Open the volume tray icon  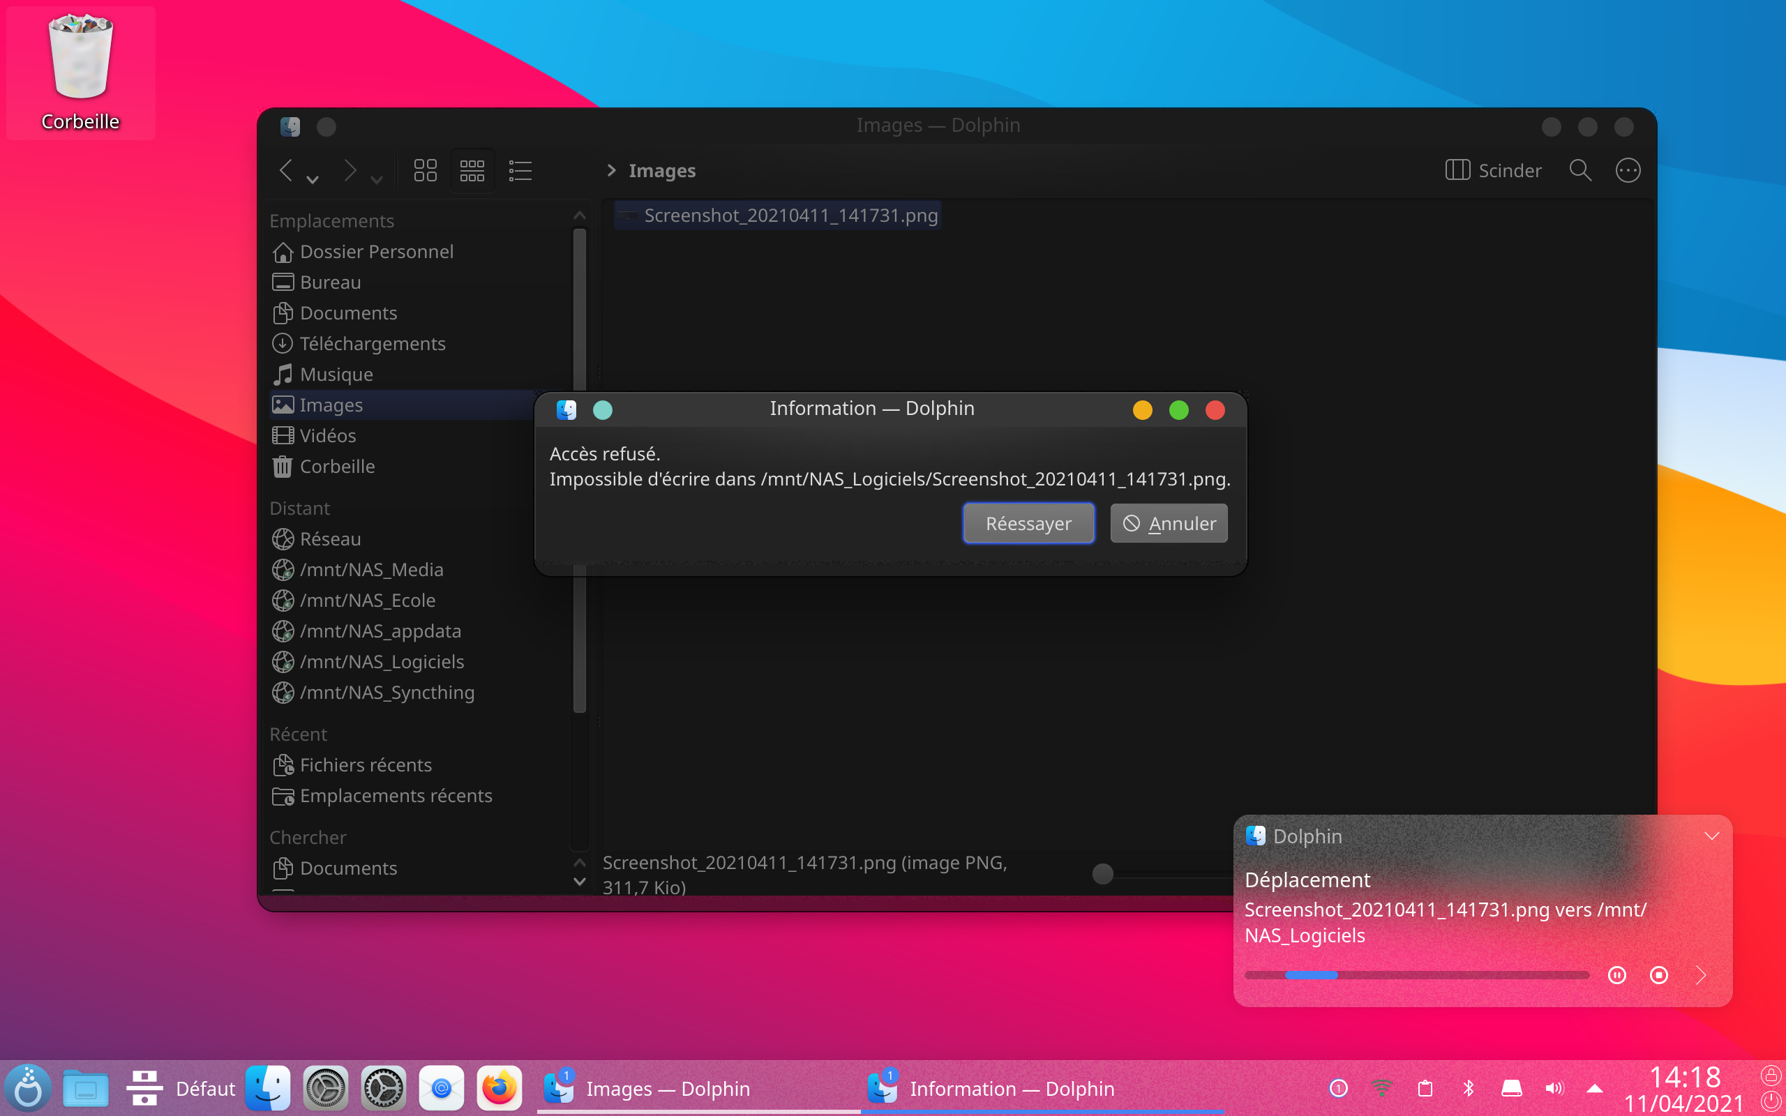[x=1555, y=1088]
